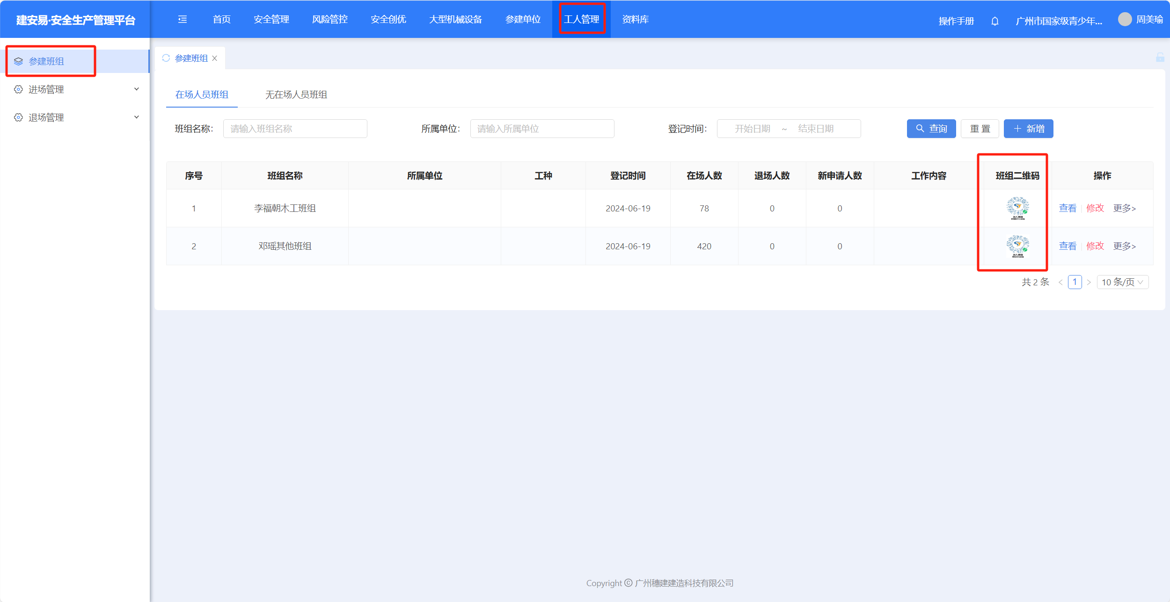
Task: Switch to 无在场人员班组 tab
Action: coord(296,94)
